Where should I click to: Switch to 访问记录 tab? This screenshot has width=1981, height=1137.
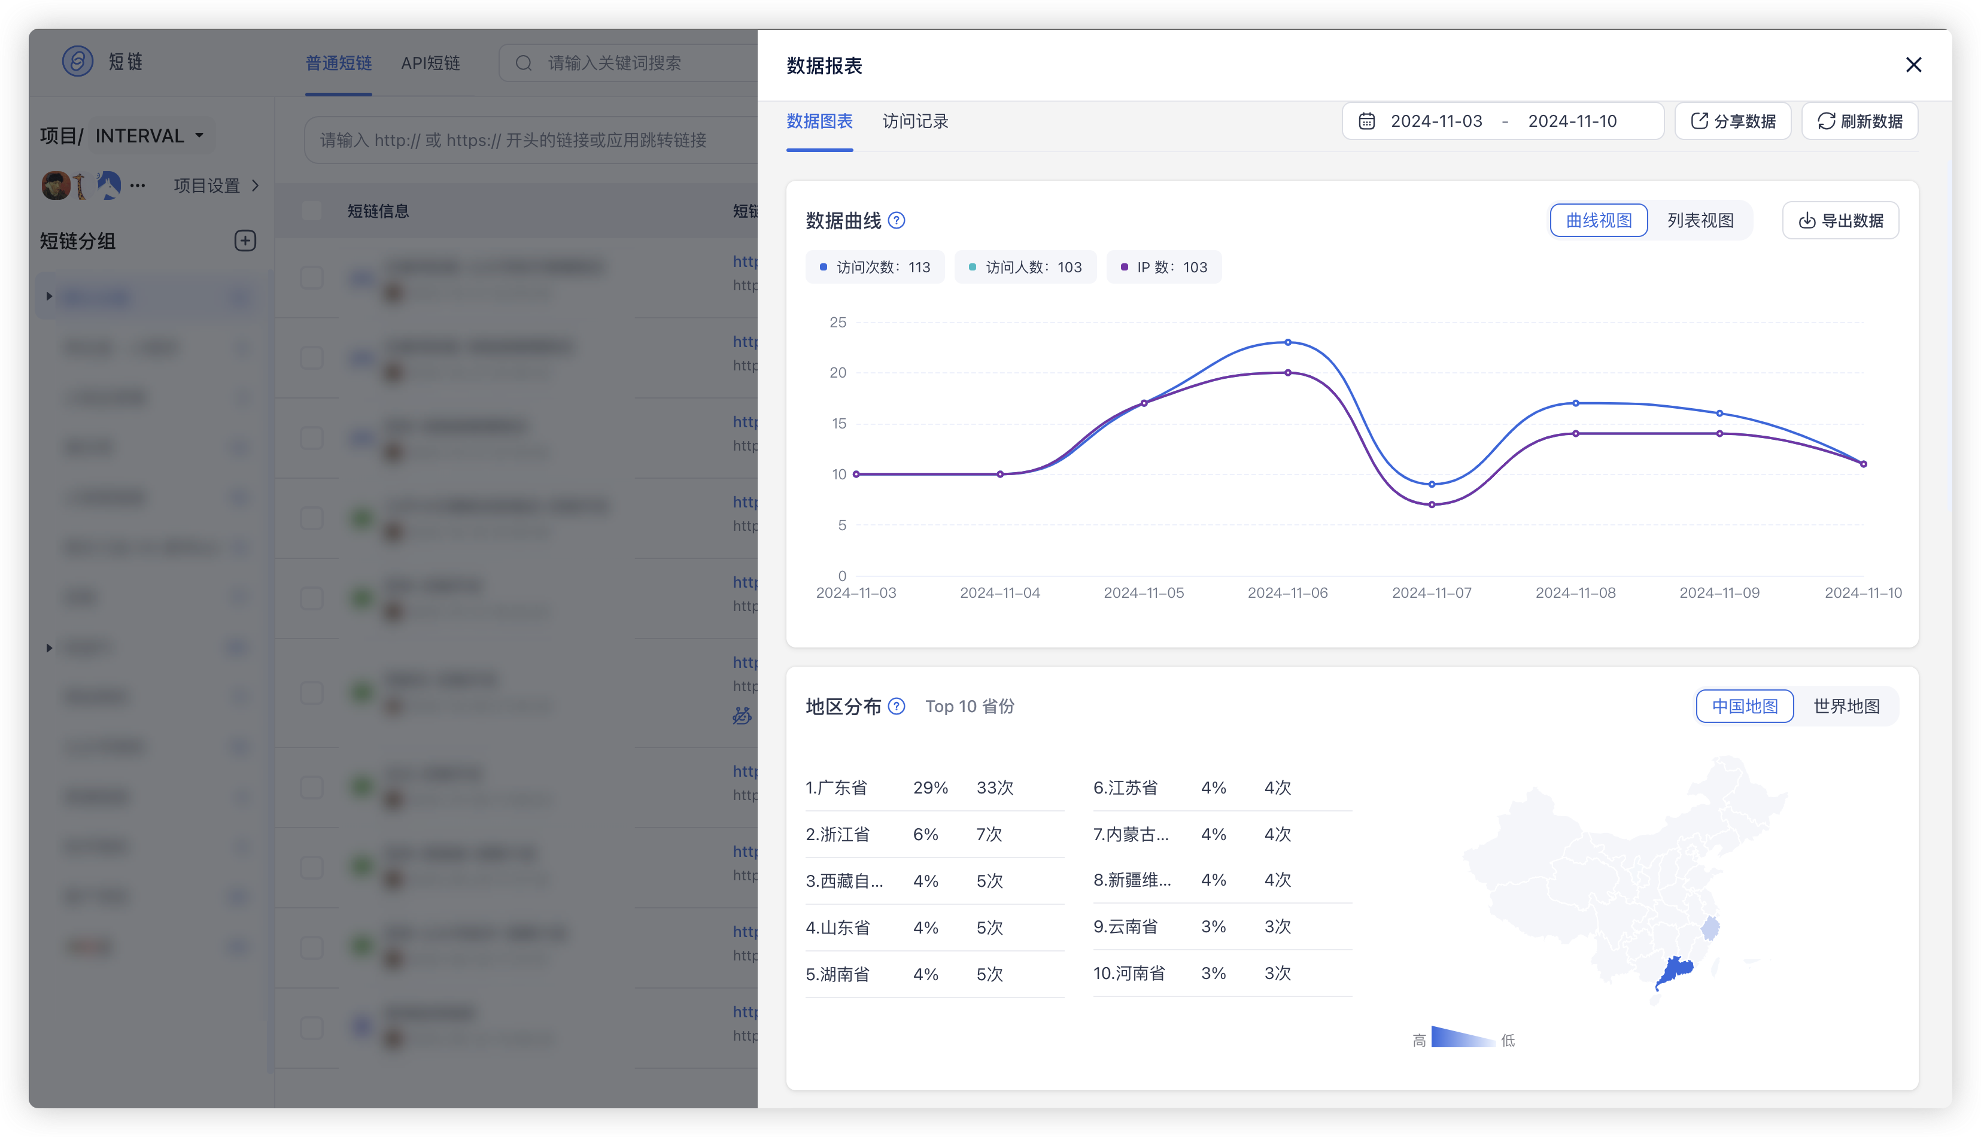915,121
